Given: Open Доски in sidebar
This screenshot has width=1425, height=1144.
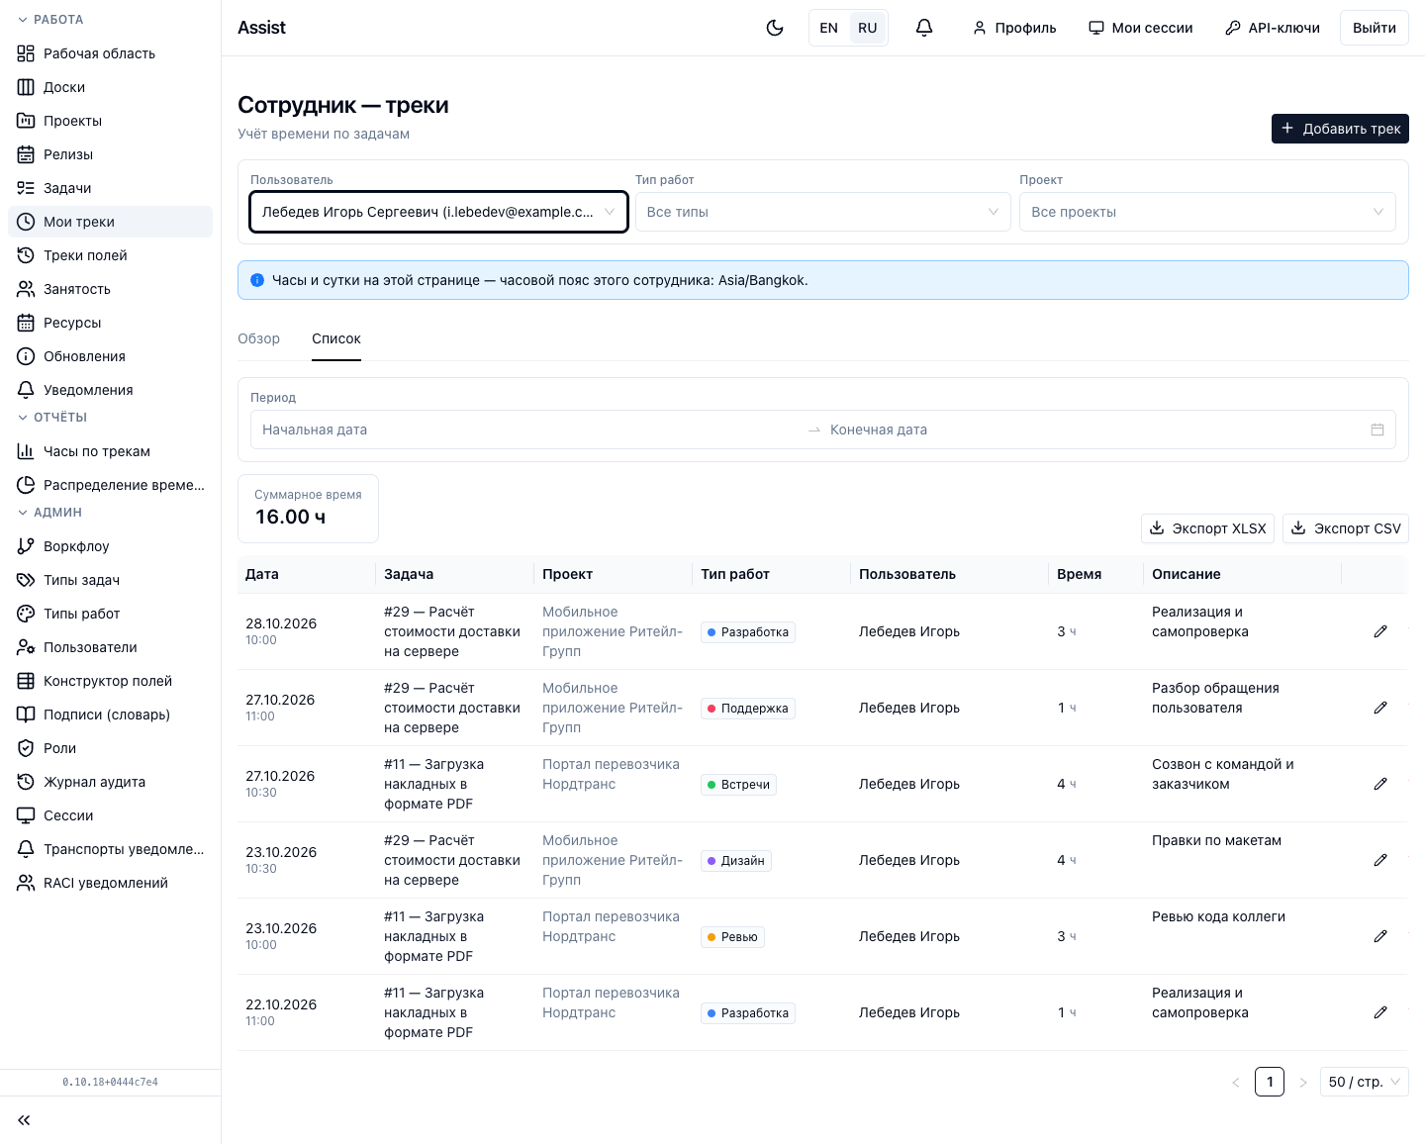Looking at the screenshot, I should (x=110, y=87).
